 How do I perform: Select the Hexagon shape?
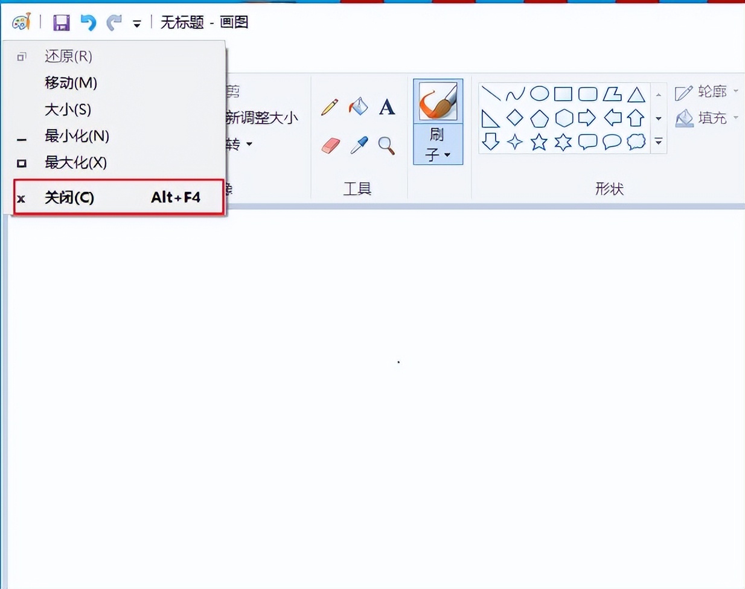564,118
